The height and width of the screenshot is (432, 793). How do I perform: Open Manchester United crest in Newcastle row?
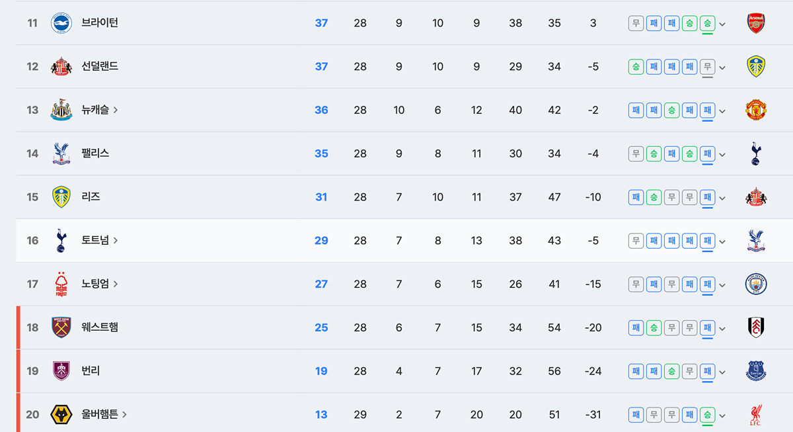tap(755, 110)
